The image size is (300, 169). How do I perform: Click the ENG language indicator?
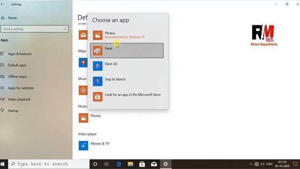[270, 164]
